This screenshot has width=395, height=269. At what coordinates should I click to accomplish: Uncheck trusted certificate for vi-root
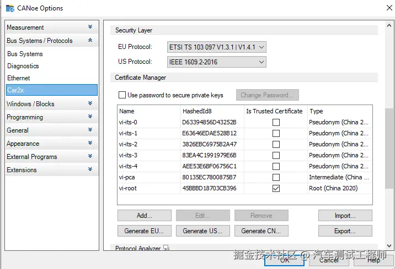(276, 188)
